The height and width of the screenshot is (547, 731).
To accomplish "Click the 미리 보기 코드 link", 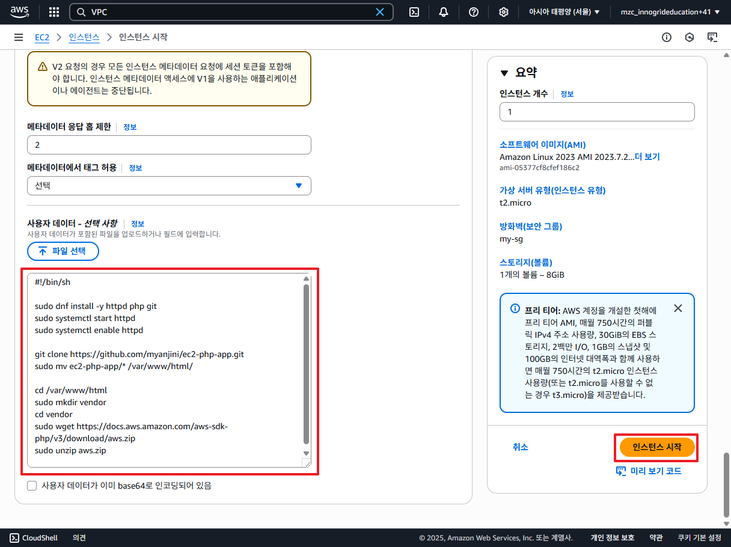I will pos(656,471).
